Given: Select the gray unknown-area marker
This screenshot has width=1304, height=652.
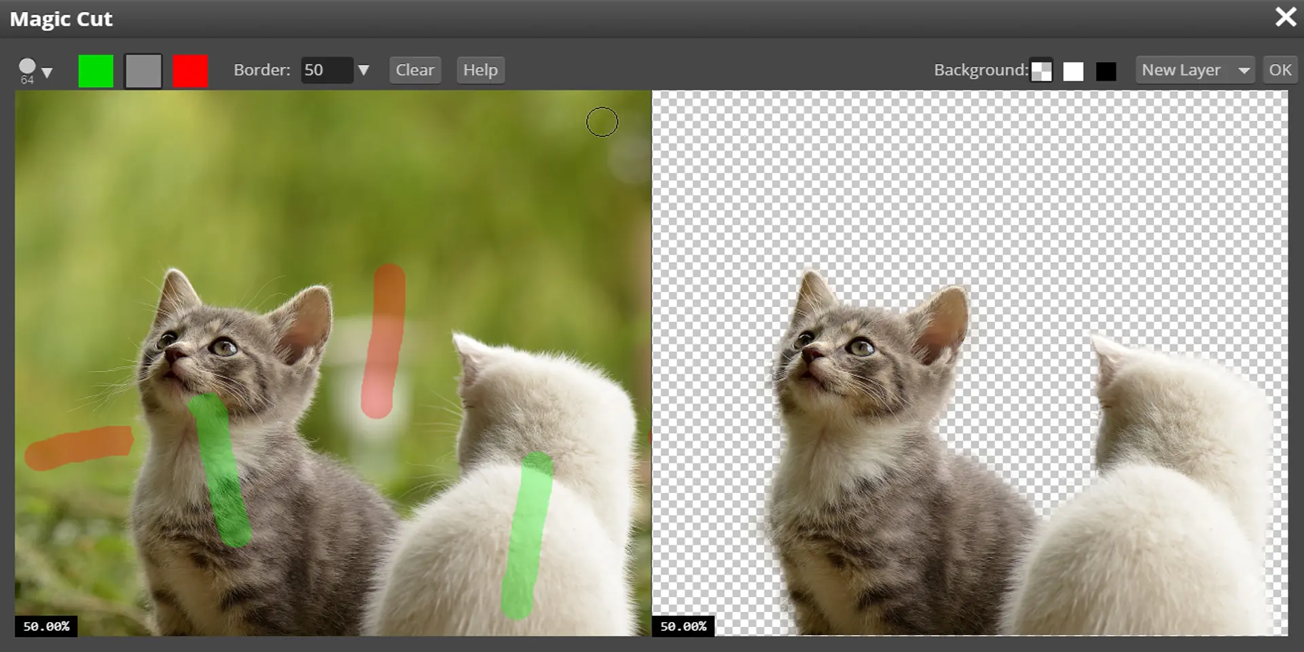Looking at the screenshot, I should pos(143,71).
